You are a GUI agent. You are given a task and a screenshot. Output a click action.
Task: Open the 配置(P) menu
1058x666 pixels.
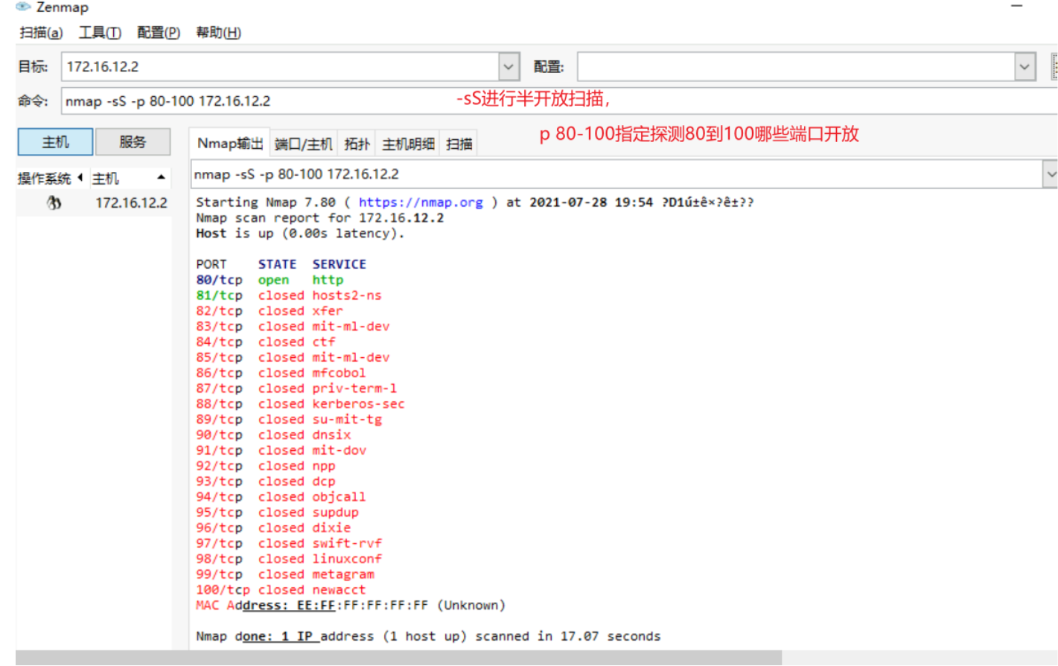click(x=159, y=33)
